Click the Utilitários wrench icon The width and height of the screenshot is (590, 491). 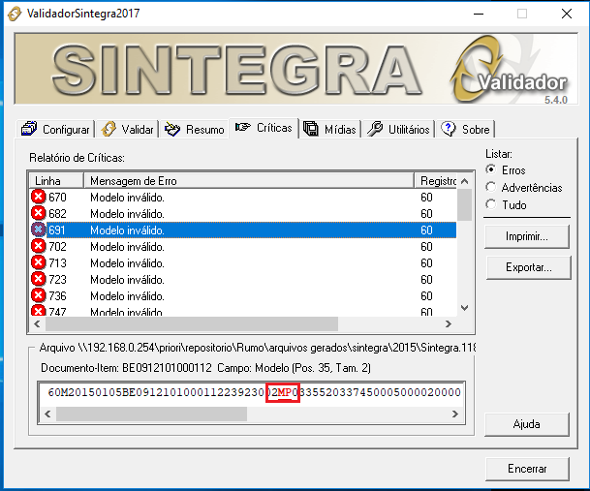pyautogui.click(x=375, y=129)
